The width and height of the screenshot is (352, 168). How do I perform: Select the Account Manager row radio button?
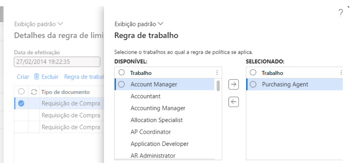[122, 85]
